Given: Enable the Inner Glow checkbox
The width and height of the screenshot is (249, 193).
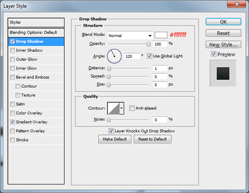Looking at the screenshot, I should (x=12, y=68).
